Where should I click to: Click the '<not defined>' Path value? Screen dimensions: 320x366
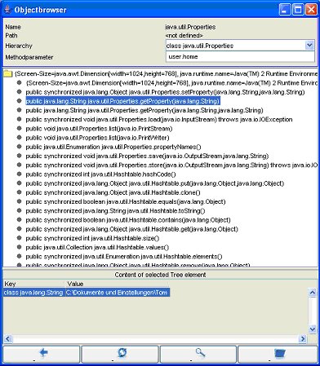tap(184, 36)
